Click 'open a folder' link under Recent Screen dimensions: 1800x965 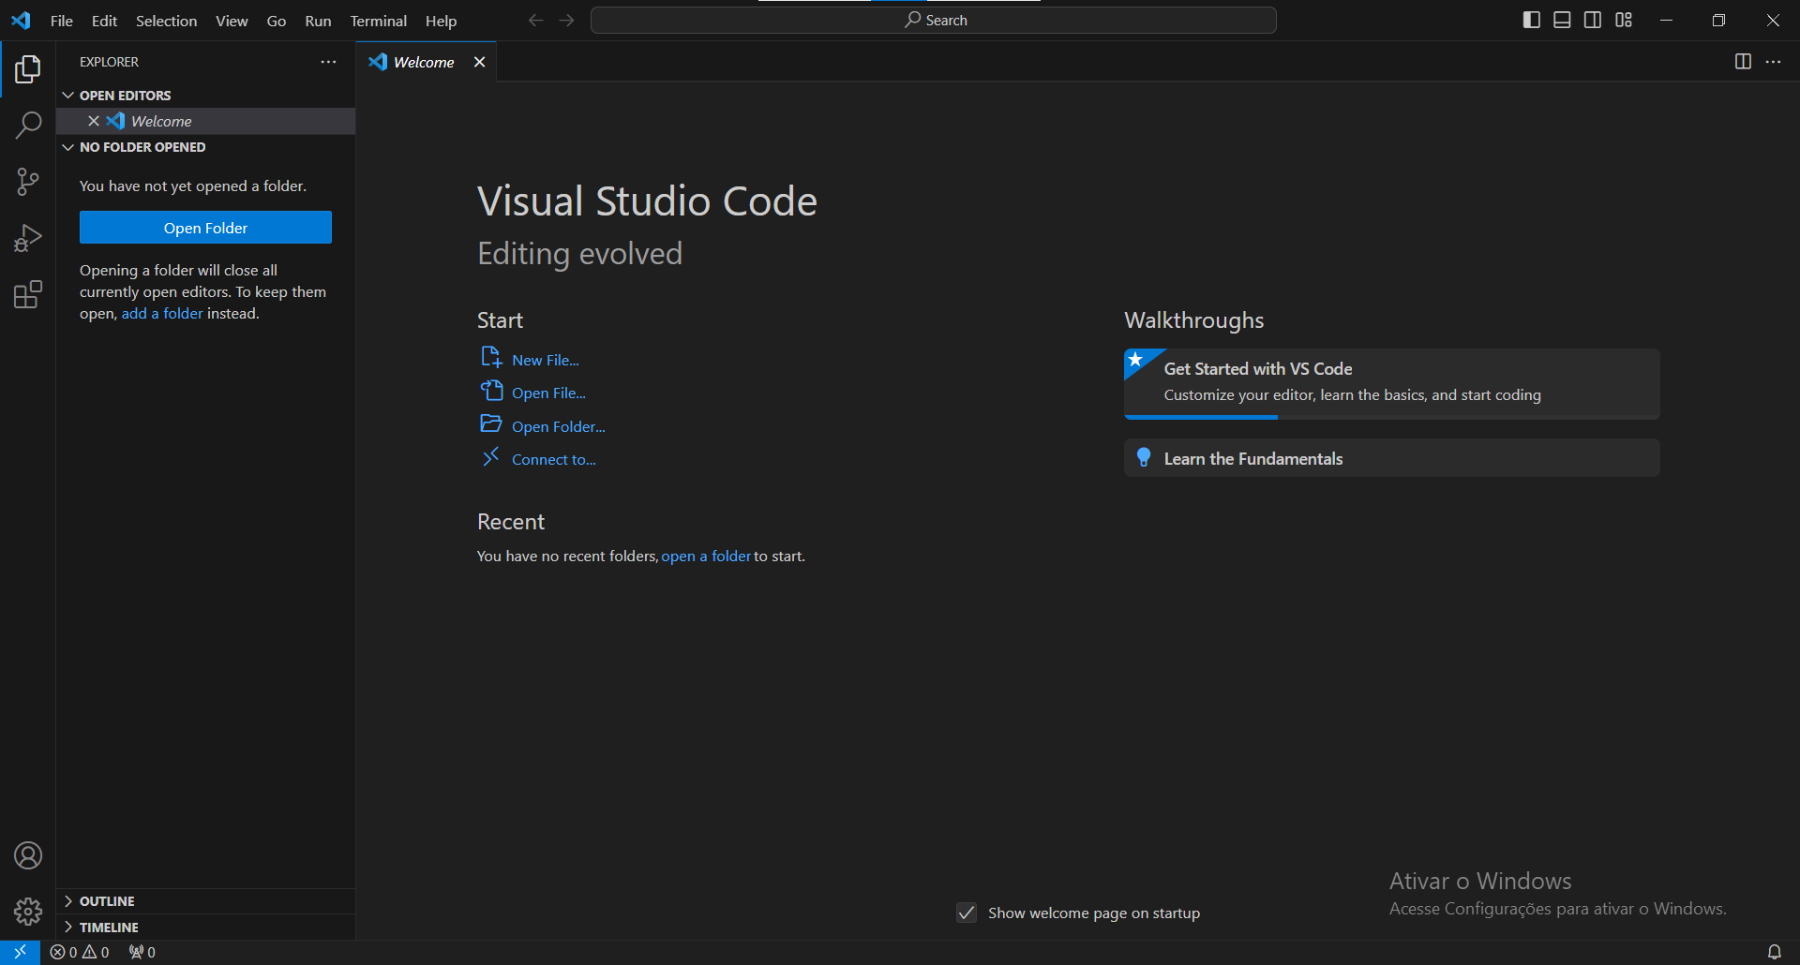click(706, 557)
